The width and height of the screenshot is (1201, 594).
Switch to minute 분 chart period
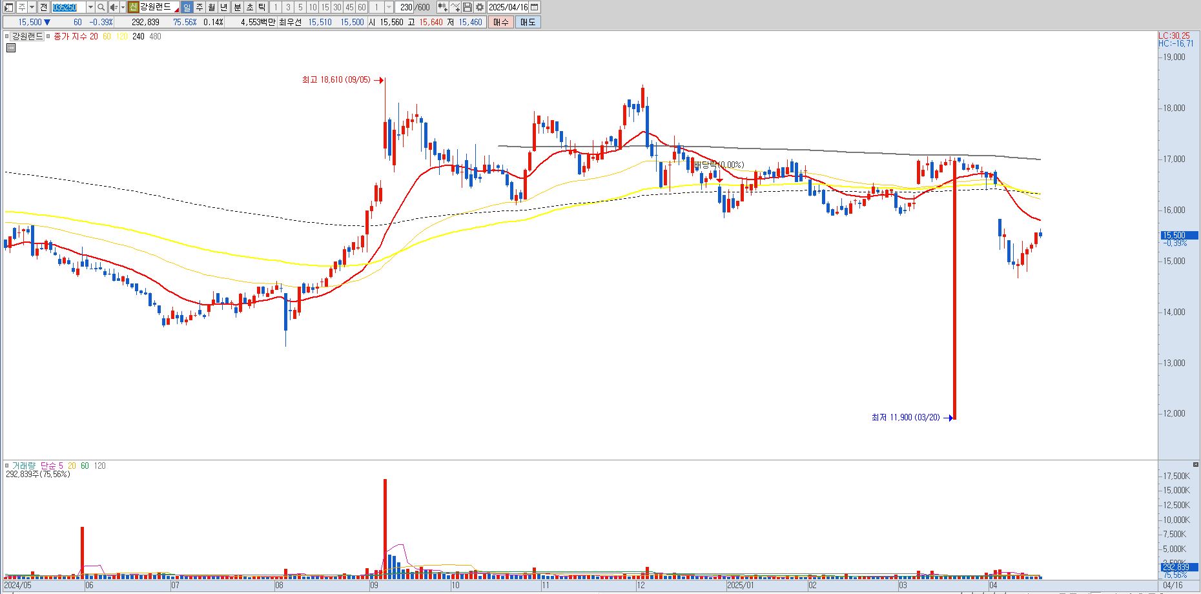click(x=238, y=7)
